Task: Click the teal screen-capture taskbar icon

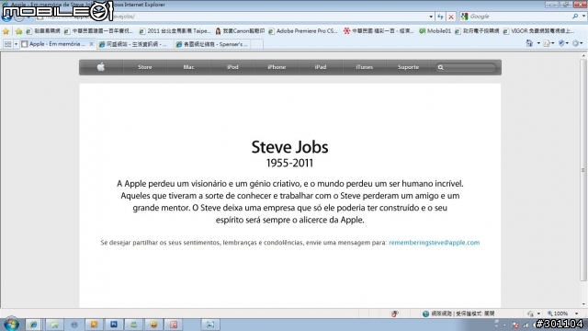Action: 210,325
